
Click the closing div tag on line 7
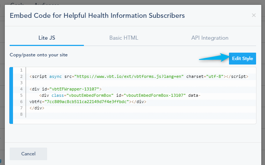pos(37,108)
